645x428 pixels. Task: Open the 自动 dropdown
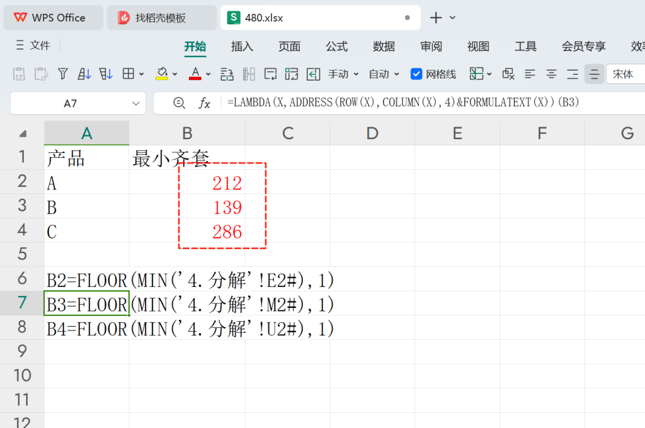point(384,74)
